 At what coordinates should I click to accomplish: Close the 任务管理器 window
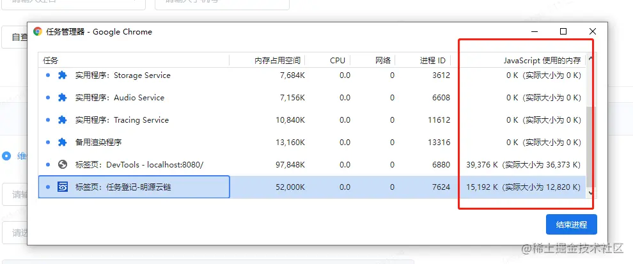[592, 31]
